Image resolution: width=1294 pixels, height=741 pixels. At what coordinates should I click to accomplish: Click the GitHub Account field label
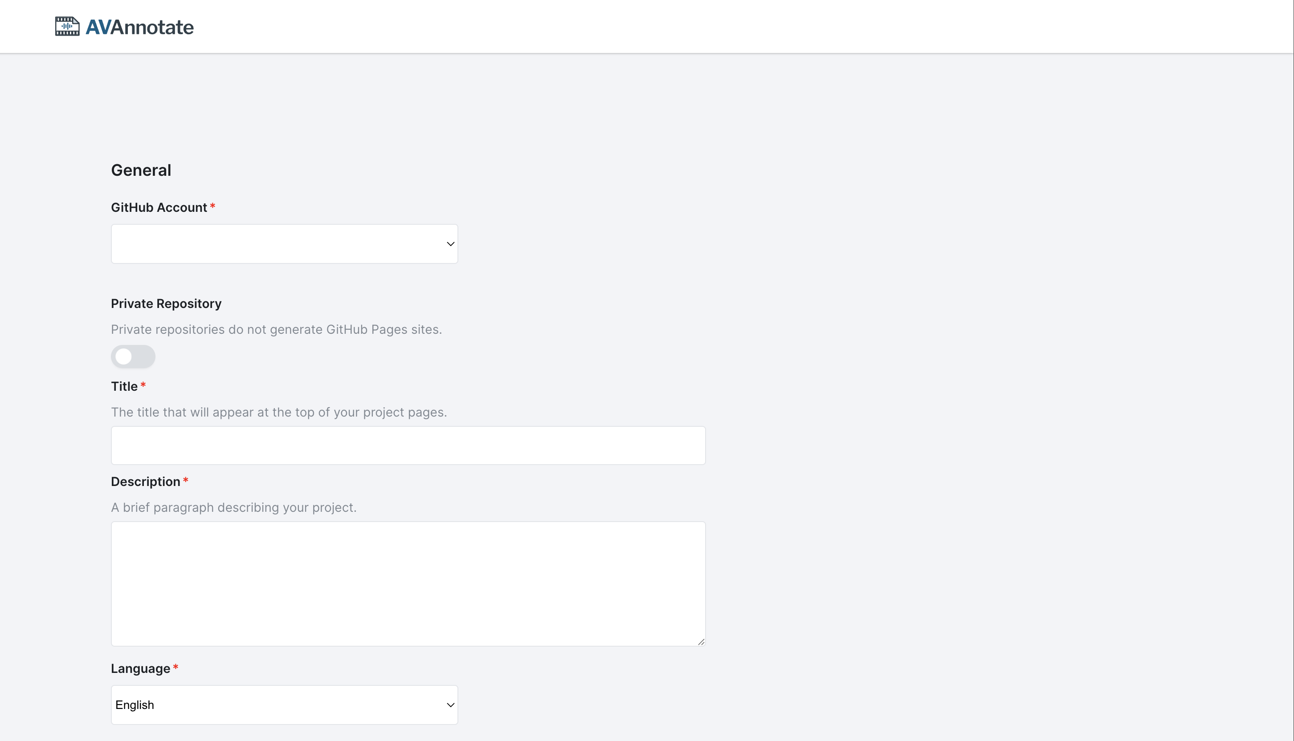point(159,208)
